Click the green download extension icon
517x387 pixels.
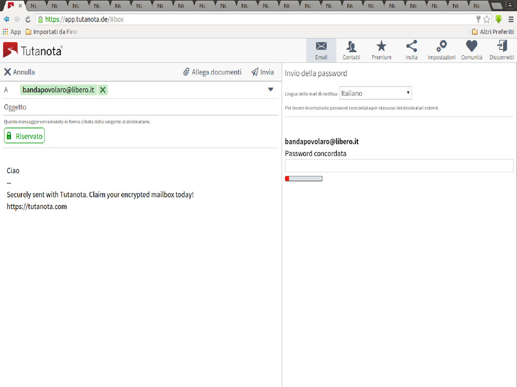(498, 20)
